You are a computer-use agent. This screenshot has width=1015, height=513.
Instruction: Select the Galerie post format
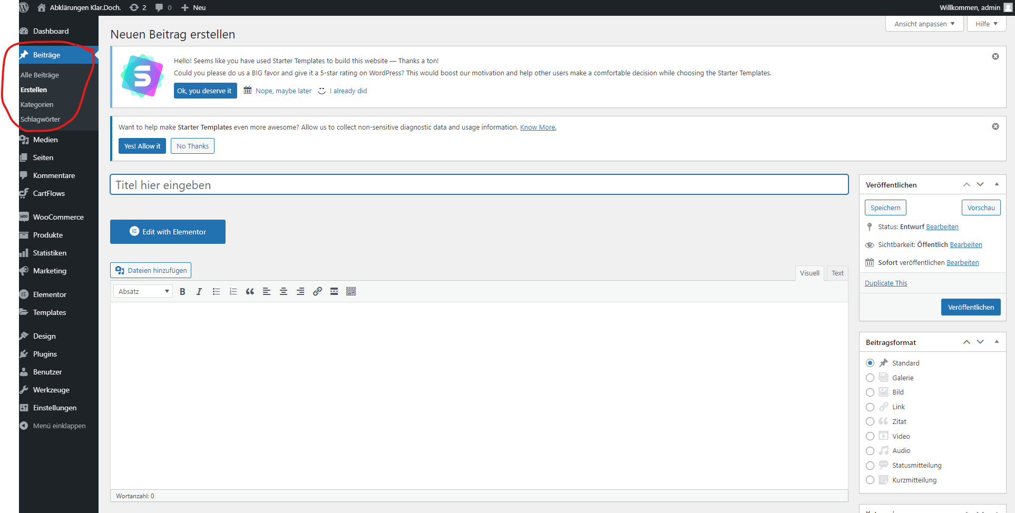point(870,378)
